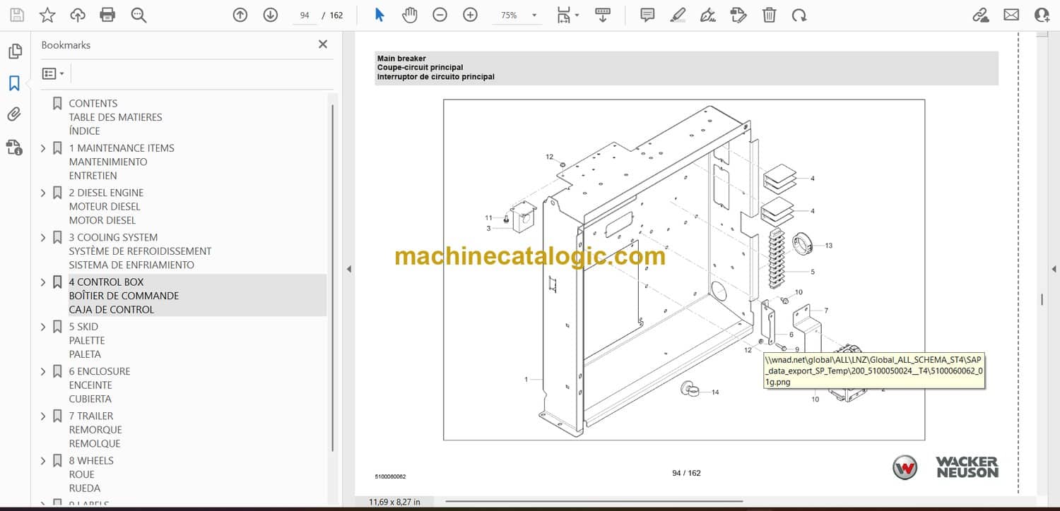Screen dimensions: 1060x511
Task: Click the zoom out minus icon
Action: [x=440, y=15]
